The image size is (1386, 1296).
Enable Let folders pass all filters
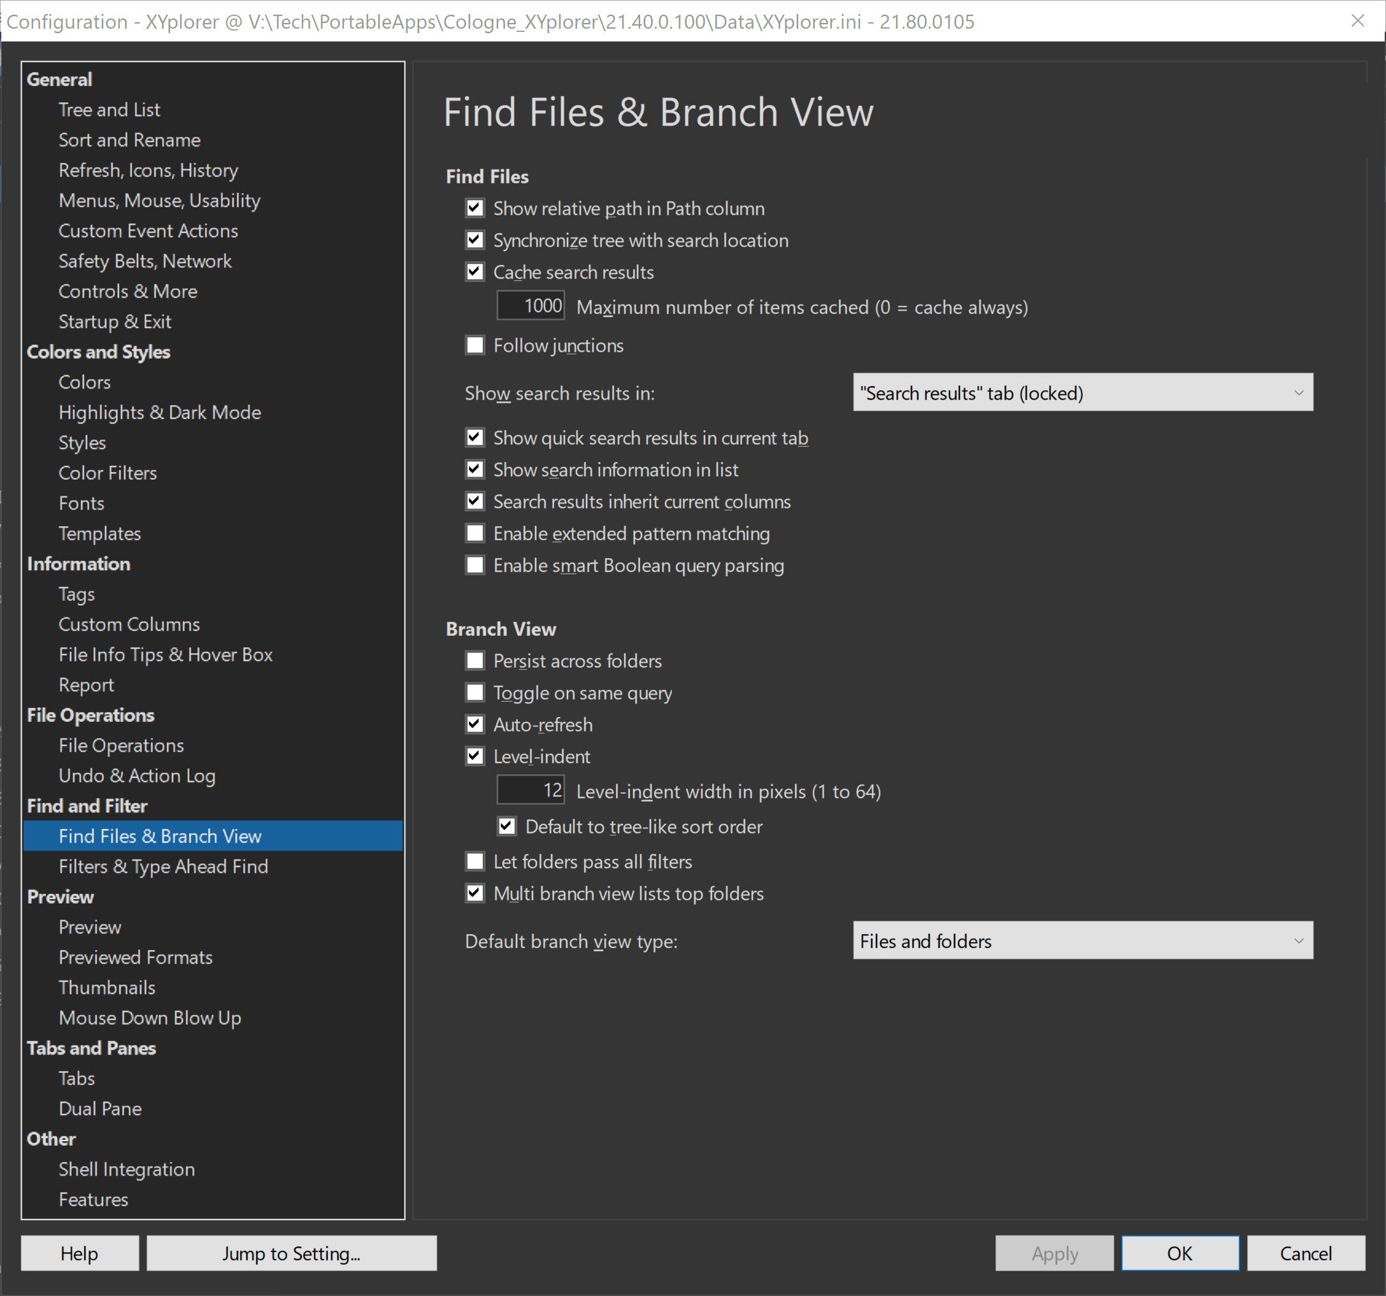point(475,861)
